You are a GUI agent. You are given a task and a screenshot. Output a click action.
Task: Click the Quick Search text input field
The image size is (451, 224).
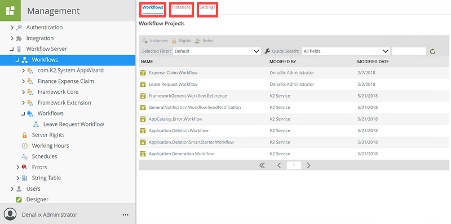[409, 51]
